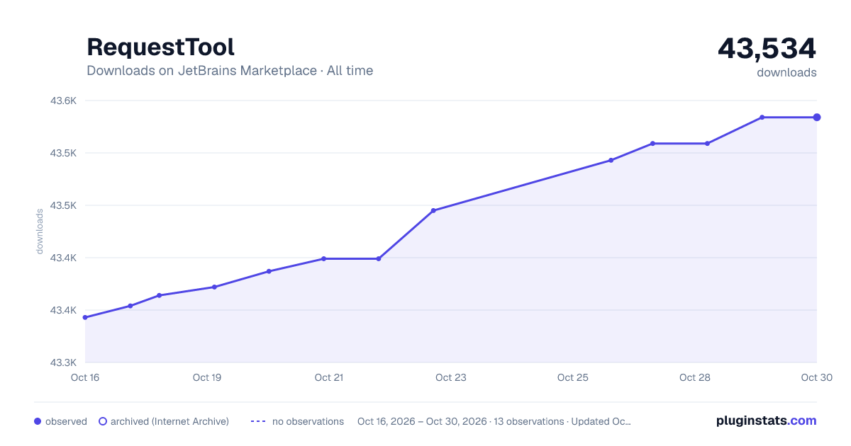Click the Oct 28 x-axis label
The width and height of the screenshot is (851, 446).
[695, 377]
